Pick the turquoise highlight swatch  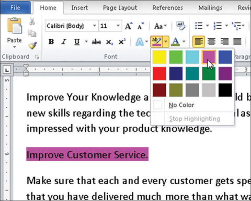point(192,57)
